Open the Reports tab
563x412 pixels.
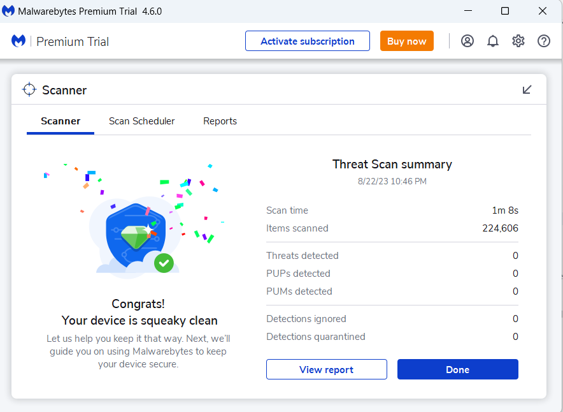220,121
